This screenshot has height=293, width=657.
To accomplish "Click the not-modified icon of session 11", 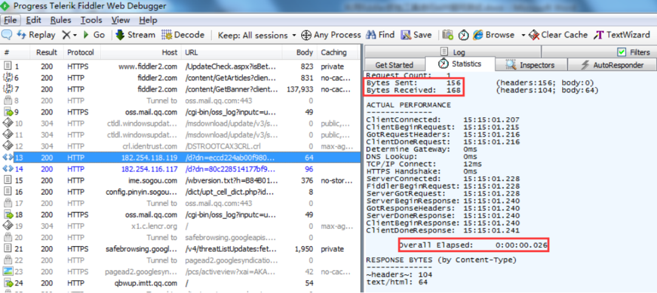I will click(8, 134).
